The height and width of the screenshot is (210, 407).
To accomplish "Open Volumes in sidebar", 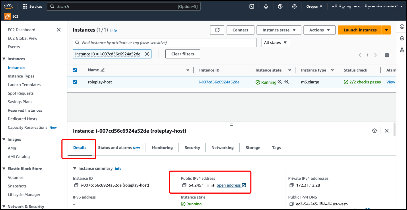I will coord(16,177).
